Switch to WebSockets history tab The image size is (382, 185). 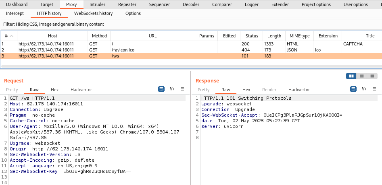pos(93,13)
